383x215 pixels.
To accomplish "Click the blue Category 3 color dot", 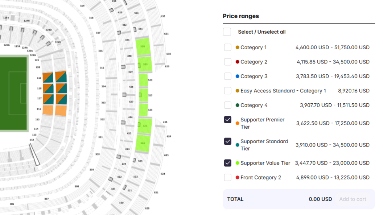I will click(x=238, y=77).
